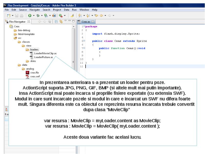Screen dimensions: 205x154
Task: Switch to the Ceas.as editor tab
Action: point(86,22)
